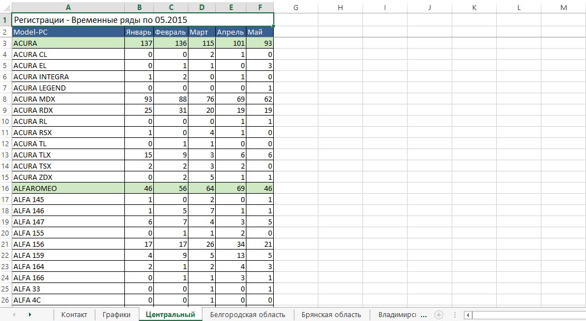Open the Белгородская область sheet tab

pyautogui.click(x=248, y=315)
